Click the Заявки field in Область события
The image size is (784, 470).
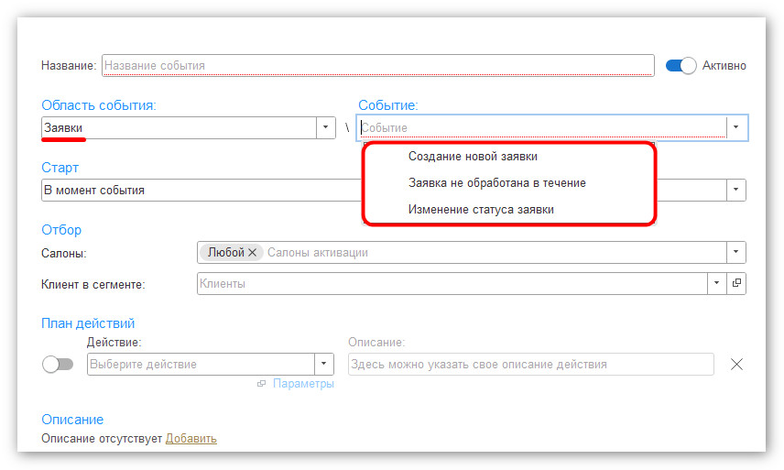(x=179, y=127)
